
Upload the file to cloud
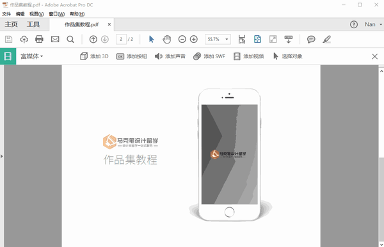pyautogui.click(x=24, y=39)
